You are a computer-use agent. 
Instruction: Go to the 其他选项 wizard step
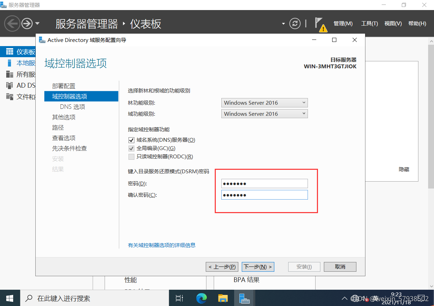point(64,117)
